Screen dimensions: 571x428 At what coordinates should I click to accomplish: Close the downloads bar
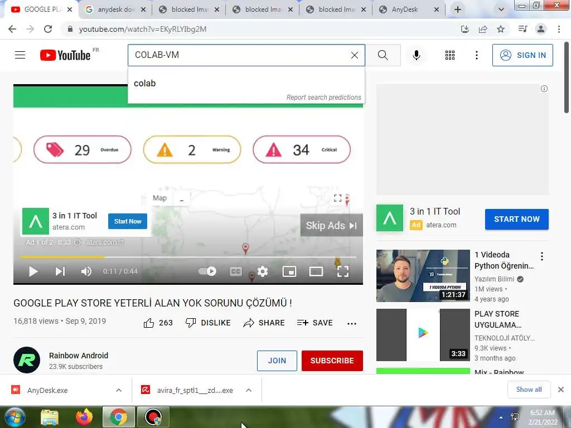point(561,390)
